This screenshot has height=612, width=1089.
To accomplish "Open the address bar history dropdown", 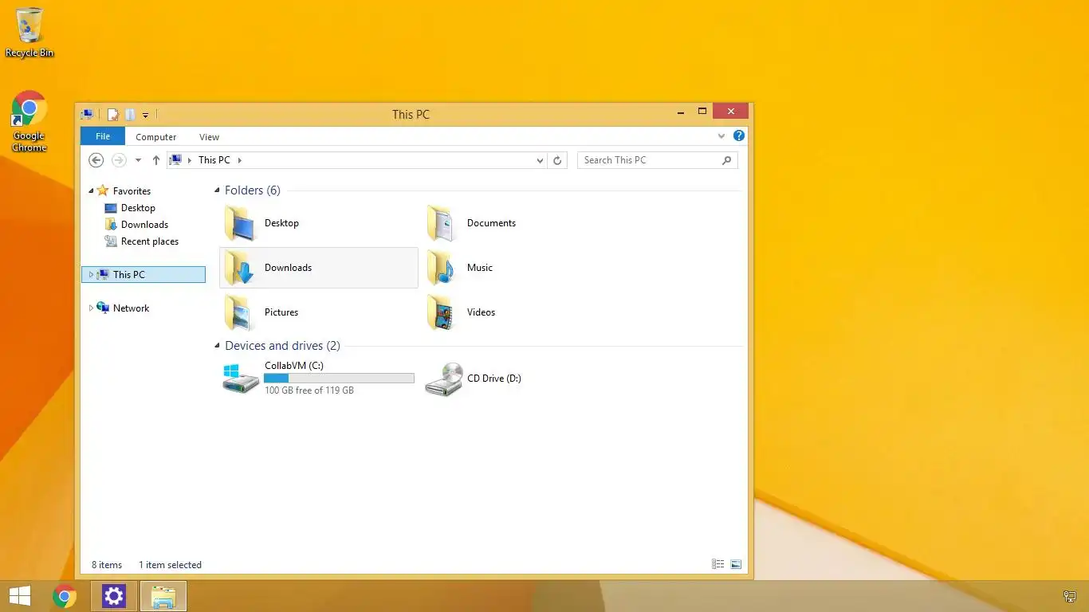I will point(540,160).
